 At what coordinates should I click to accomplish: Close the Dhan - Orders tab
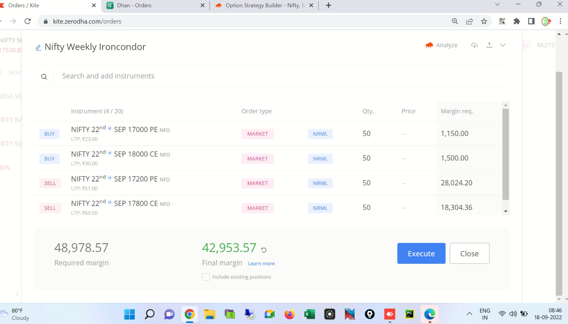point(203,5)
